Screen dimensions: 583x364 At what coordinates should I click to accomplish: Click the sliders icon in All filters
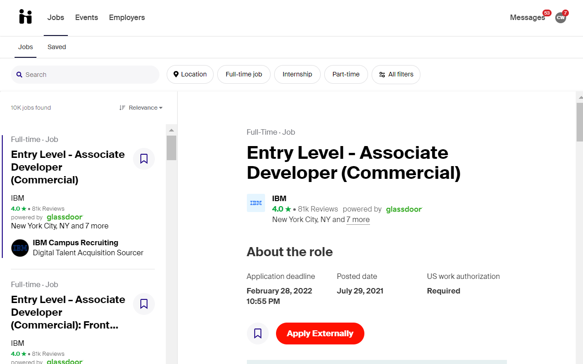(382, 75)
